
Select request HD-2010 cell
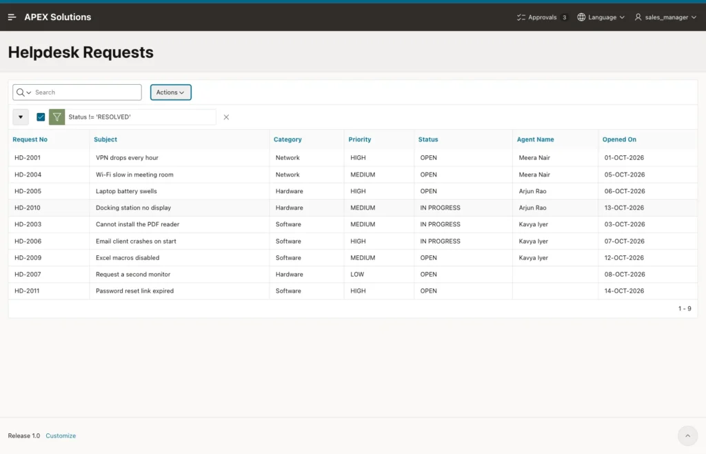tap(49, 208)
